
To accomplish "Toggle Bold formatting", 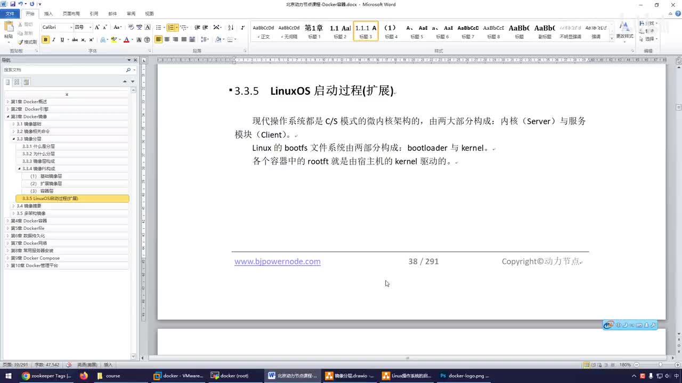I will coord(45,40).
